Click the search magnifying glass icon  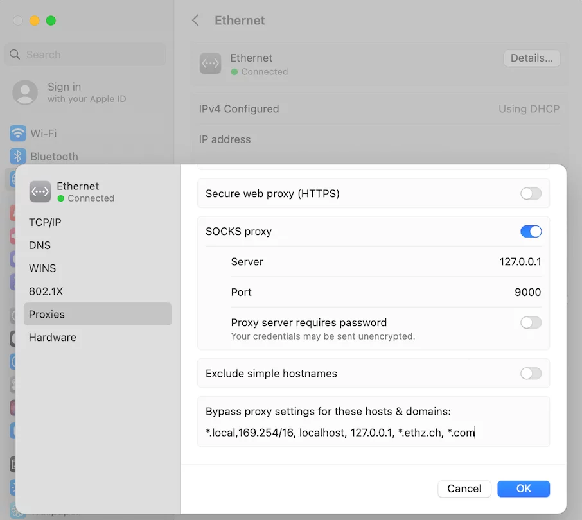pyautogui.click(x=14, y=54)
